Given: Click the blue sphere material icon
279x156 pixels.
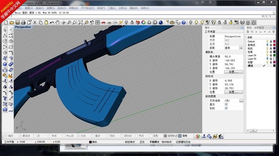Looking at the screenshot, I should [161, 23].
